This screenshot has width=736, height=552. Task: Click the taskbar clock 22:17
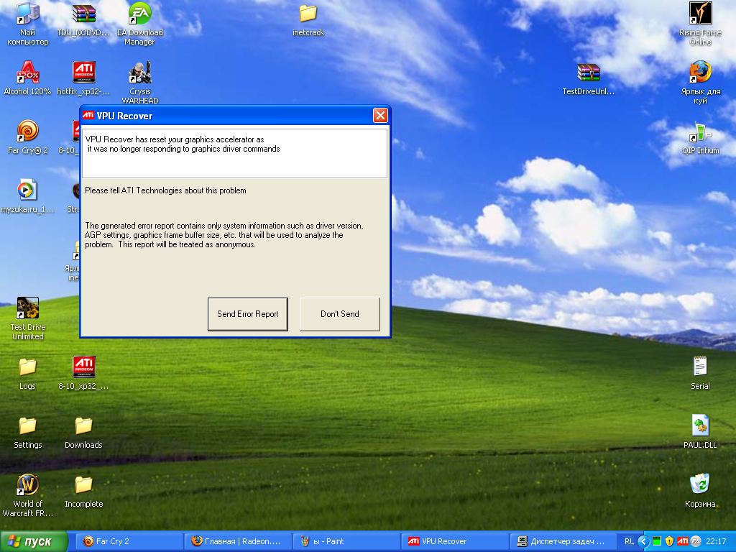[716, 541]
